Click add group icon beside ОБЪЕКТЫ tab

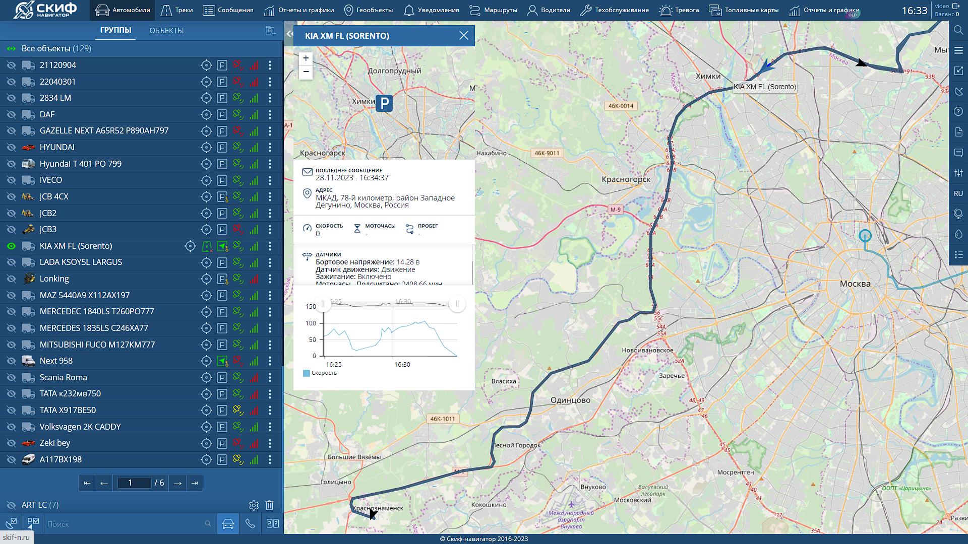pos(271,31)
